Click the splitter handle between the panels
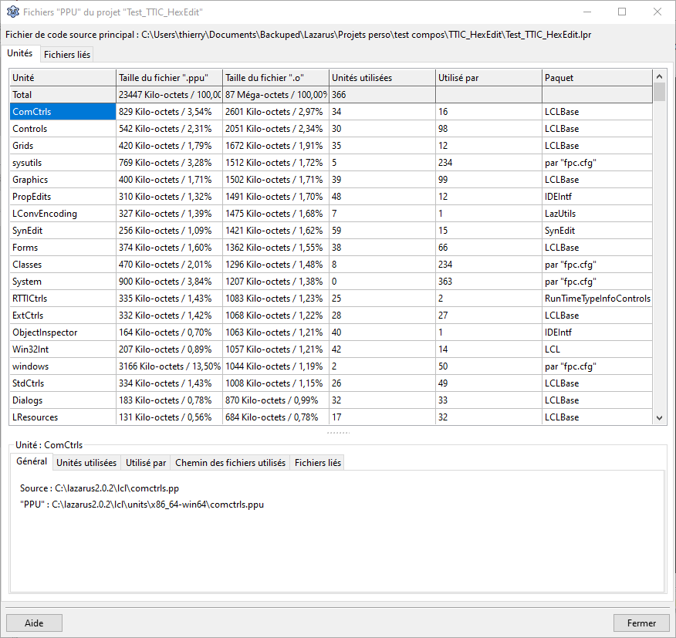 338,433
